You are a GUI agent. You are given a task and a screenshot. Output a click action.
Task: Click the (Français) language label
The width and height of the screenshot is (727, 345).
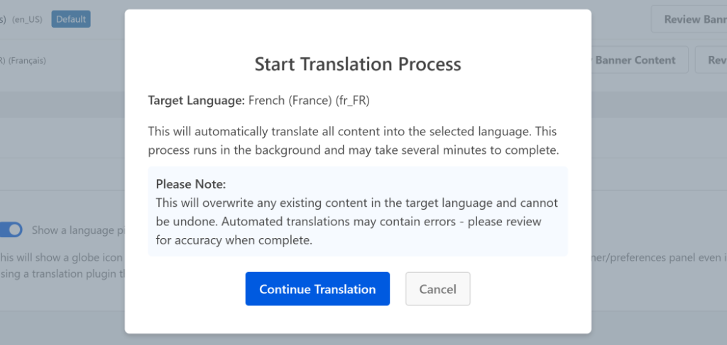point(27,60)
